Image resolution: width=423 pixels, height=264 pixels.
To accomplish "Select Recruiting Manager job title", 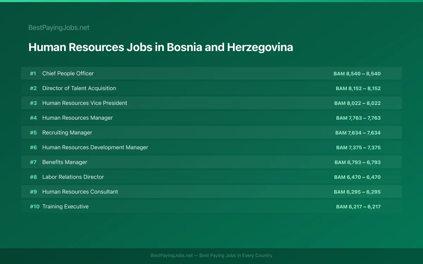I will point(67,132).
